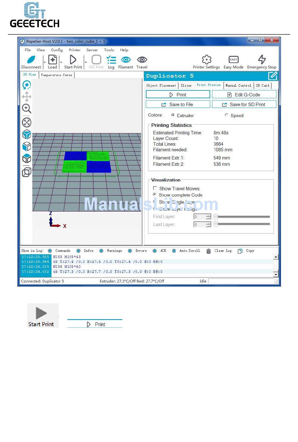
Task: Toggle parallel projection overlapping squares icon
Action: (27, 172)
